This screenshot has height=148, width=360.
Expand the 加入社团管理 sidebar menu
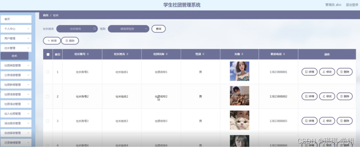(x=16, y=113)
